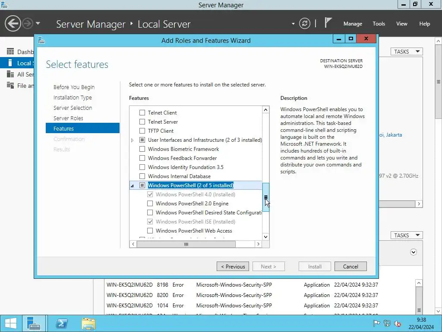Click the Local Server sidebar icon

[10, 63]
